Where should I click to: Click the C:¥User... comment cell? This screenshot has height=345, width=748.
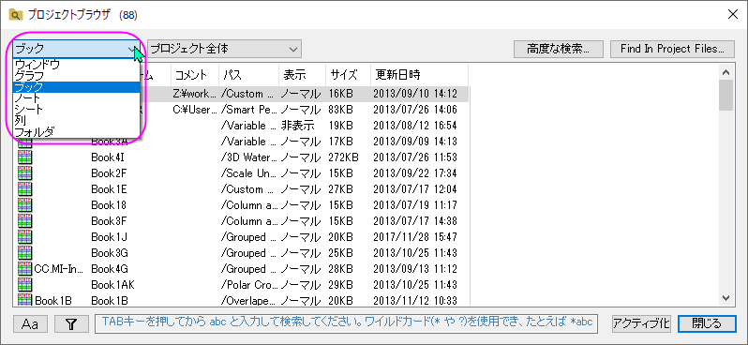(x=195, y=110)
